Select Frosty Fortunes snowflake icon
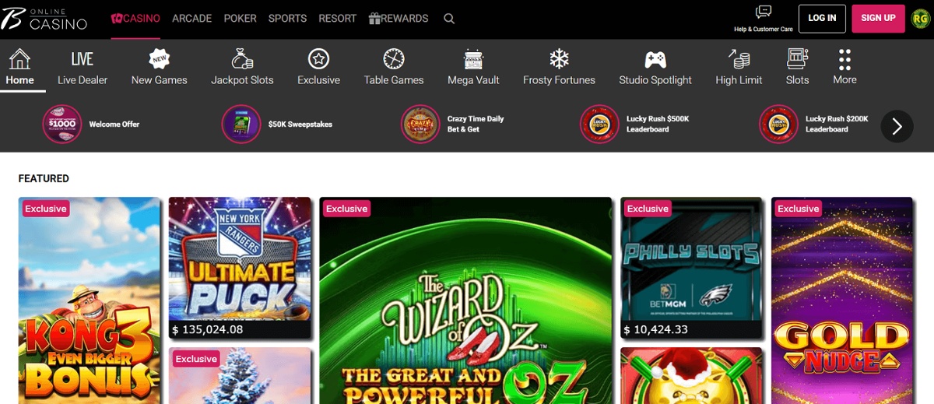The width and height of the screenshot is (934, 404). click(x=559, y=58)
